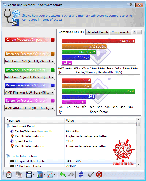Click the Parameter column header
Viewport: 146px width, 181px height.
click(35, 121)
